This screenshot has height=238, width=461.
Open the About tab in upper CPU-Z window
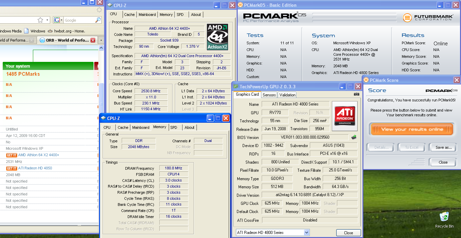pyautogui.click(x=196, y=15)
